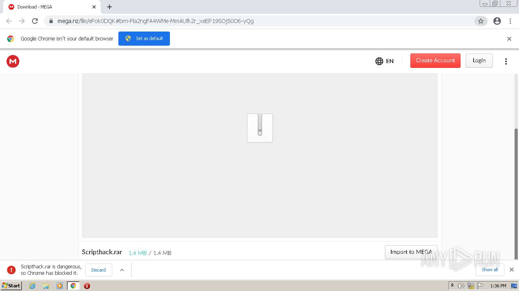This screenshot has width=519, height=291.
Task: Click the network tray icon
Action: coord(471,286)
